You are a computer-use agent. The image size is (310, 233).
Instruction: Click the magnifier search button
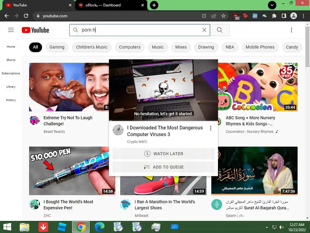[x=220, y=30]
